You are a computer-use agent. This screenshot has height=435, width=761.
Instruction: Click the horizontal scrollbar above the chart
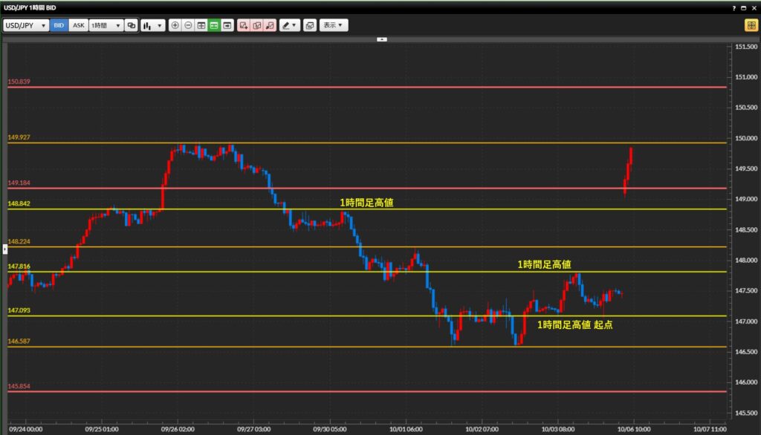tap(381, 38)
